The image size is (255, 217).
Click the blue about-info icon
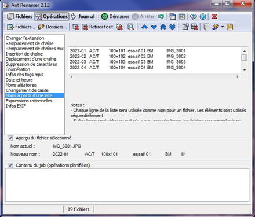point(203,17)
